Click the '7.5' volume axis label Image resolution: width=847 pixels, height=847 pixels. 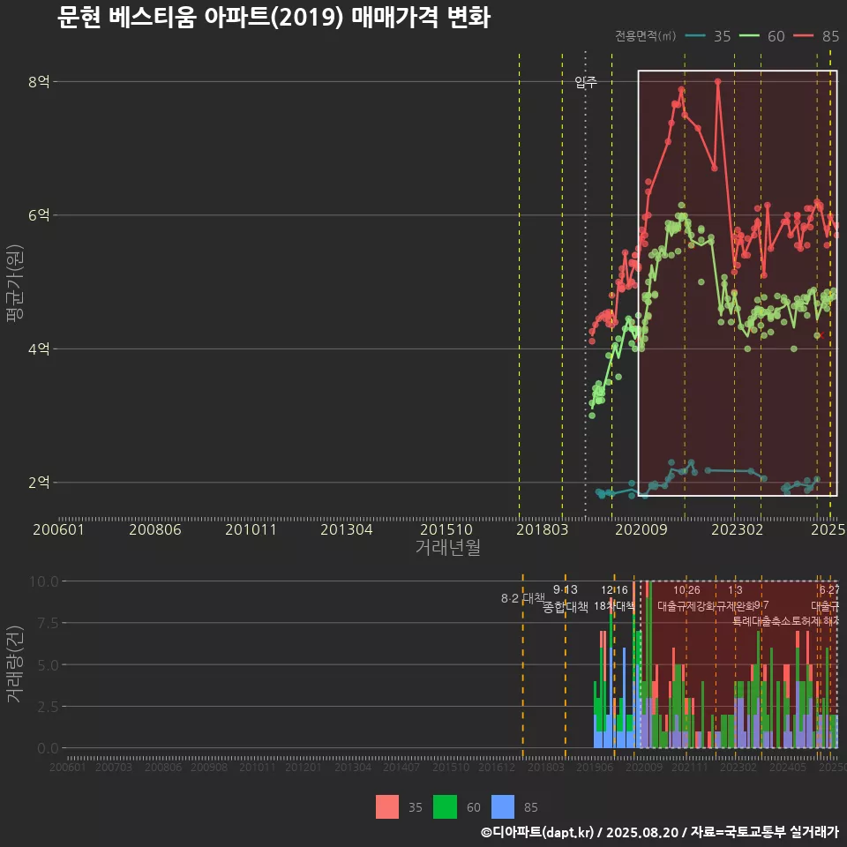click(48, 624)
